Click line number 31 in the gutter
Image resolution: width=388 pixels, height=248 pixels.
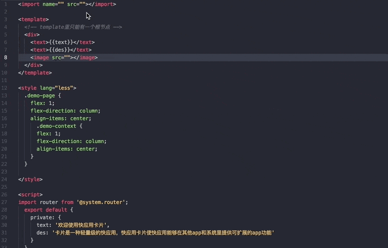point(6,232)
